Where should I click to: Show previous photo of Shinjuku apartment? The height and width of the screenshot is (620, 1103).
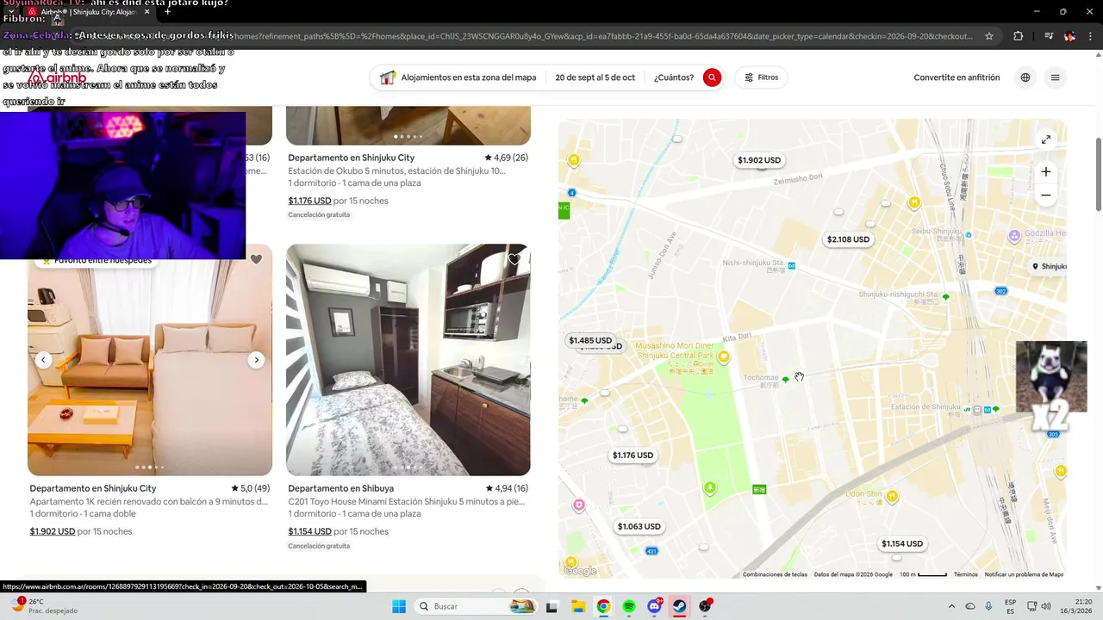coord(44,360)
